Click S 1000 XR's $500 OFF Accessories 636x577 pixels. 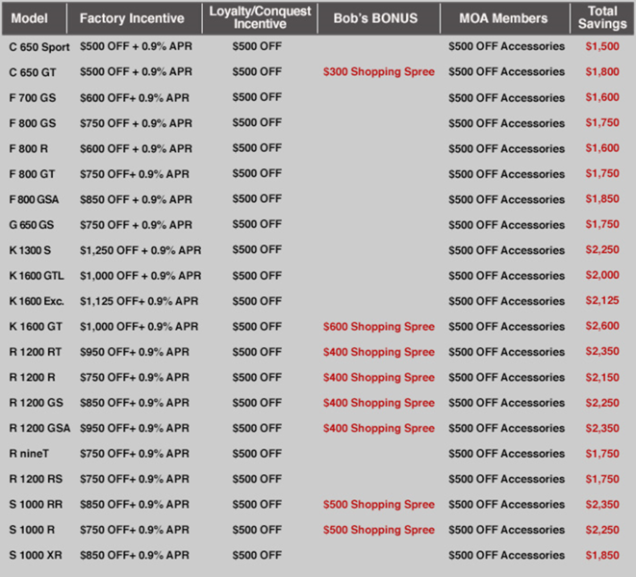pyautogui.click(x=507, y=556)
